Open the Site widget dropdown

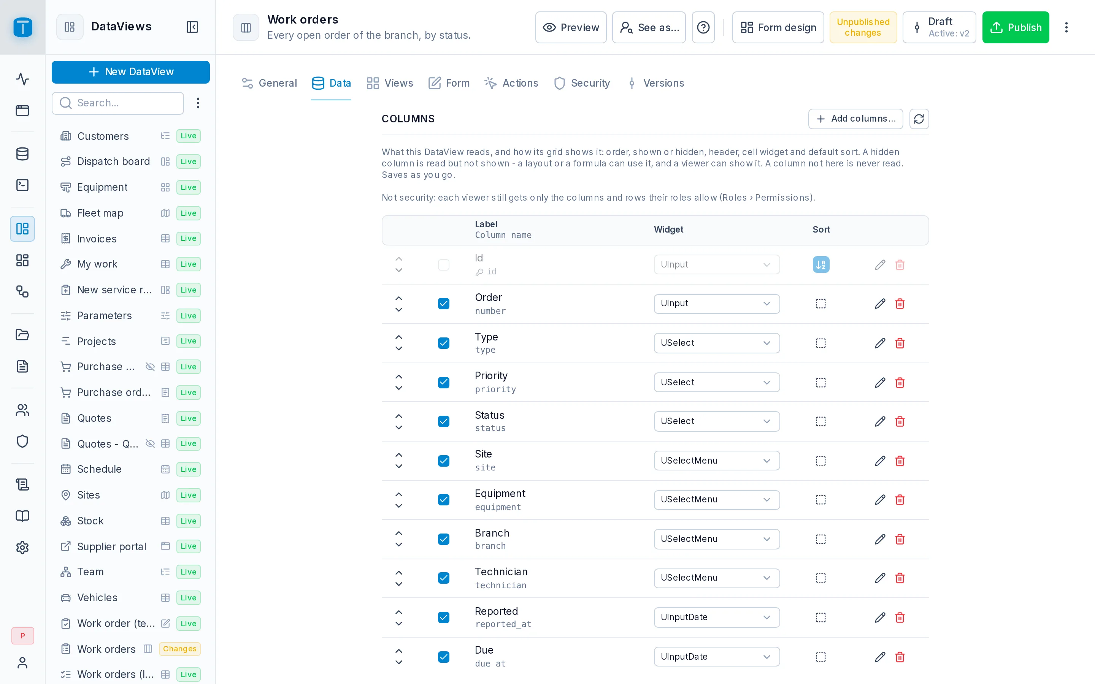(716, 461)
